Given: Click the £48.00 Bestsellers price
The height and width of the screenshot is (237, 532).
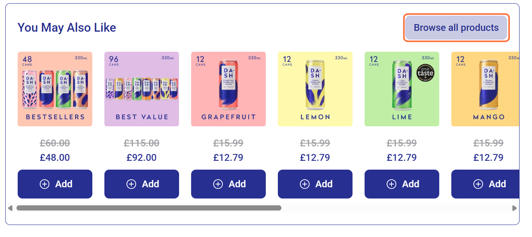Looking at the screenshot, I should coord(55,158).
